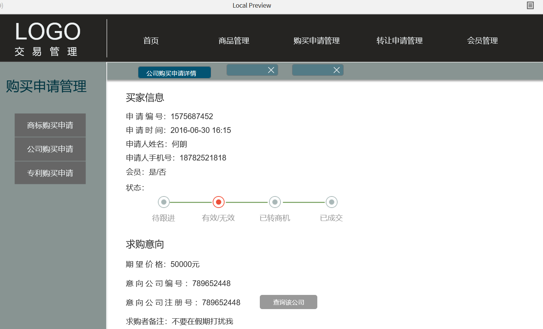Click the 会员: 是/否 text

coord(146,172)
